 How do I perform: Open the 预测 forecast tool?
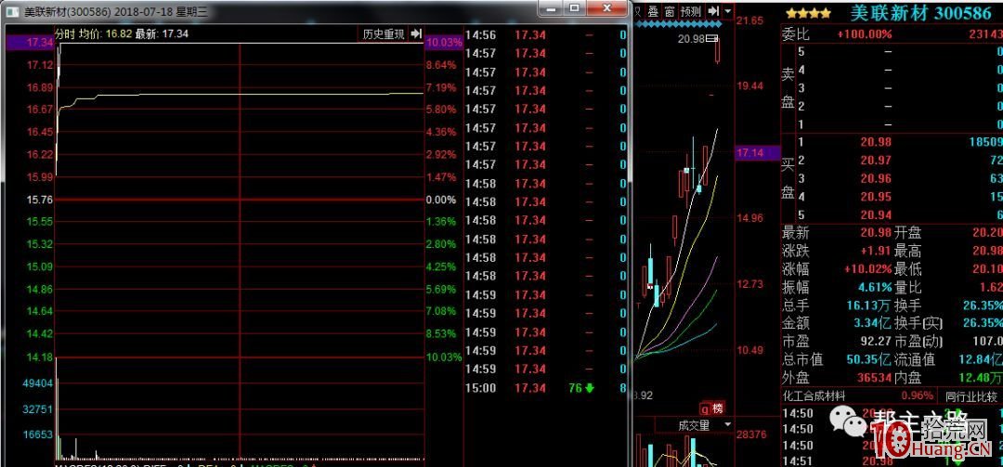click(x=691, y=11)
